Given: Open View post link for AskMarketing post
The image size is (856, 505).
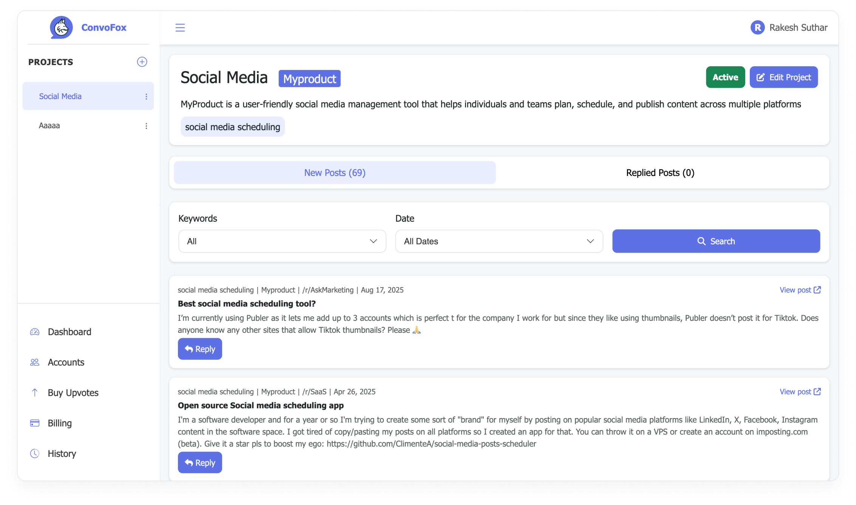Looking at the screenshot, I should click(800, 290).
